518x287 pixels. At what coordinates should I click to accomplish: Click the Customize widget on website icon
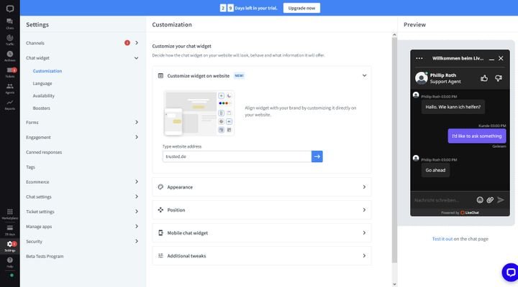(x=160, y=76)
